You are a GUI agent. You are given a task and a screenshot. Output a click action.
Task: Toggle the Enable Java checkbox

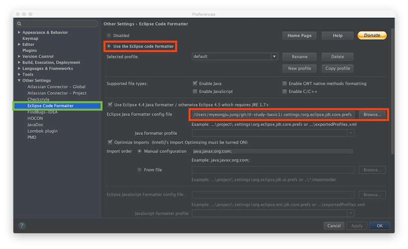point(195,83)
